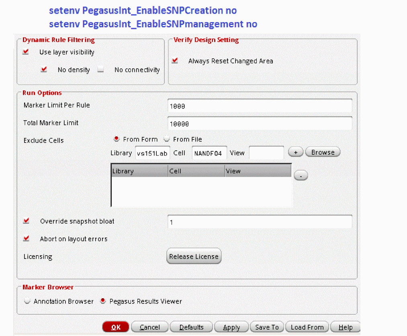
Task: Click the Licensing label
Action: coord(38,256)
